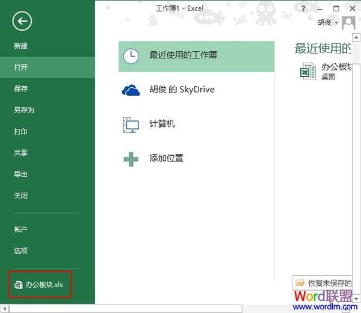Maximize the Excel window

pyautogui.click(x=336, y=9)
